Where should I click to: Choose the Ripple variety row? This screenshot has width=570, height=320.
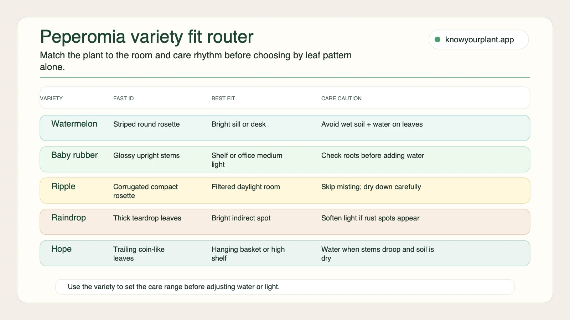point(285,191)
